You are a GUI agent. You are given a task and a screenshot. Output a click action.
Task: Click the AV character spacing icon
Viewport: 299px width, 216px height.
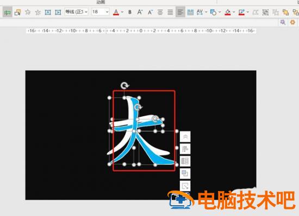tap(200, 12)
